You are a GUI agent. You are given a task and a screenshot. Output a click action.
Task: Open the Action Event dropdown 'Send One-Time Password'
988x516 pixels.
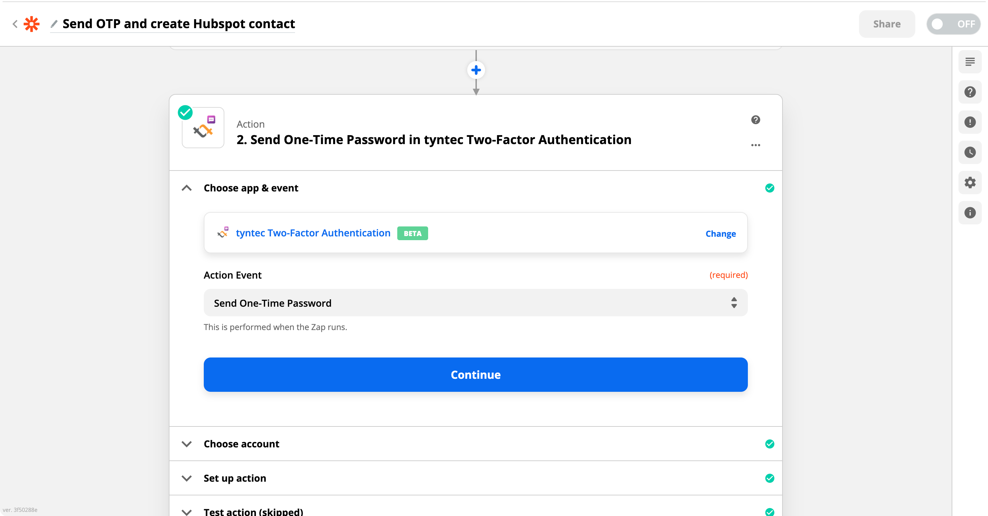[475, 303]
